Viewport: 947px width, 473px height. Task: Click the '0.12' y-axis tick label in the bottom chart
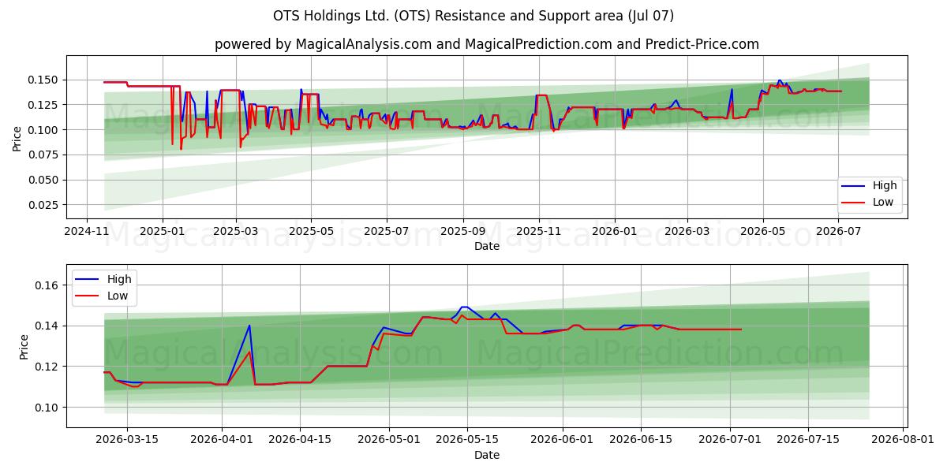(x=47, y=367)
